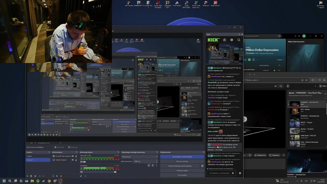Open Фильтры for the selected source

pos(73,147)
